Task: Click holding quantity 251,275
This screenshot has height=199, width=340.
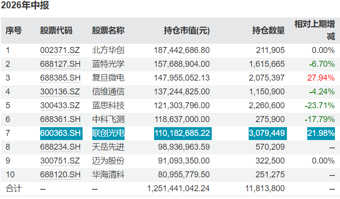Action: click(270, 175)
